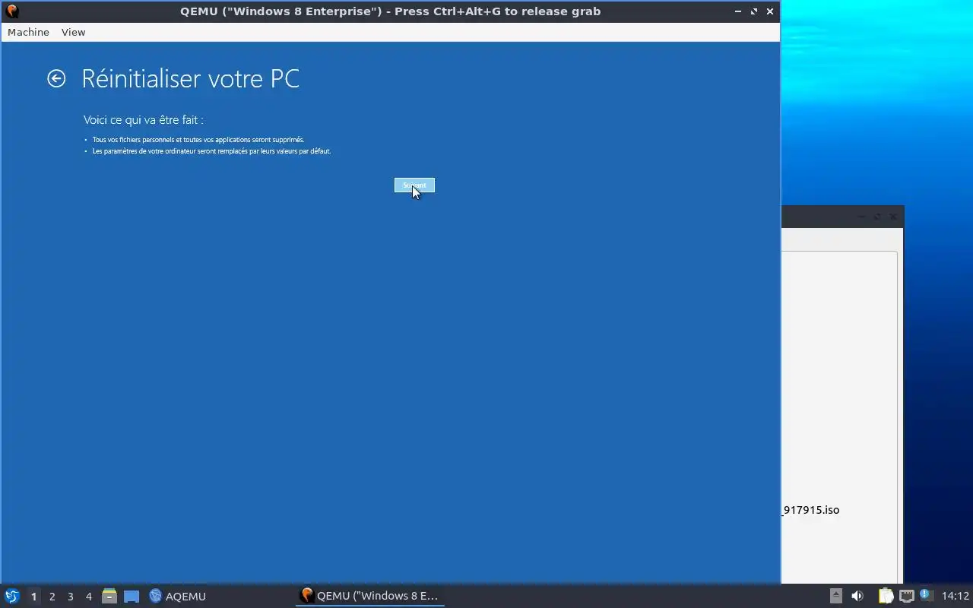This screenshot has height=608, width=973.
Task: Click the bullet about fichiers personnels seront supprimés
Action: point(198,140)
